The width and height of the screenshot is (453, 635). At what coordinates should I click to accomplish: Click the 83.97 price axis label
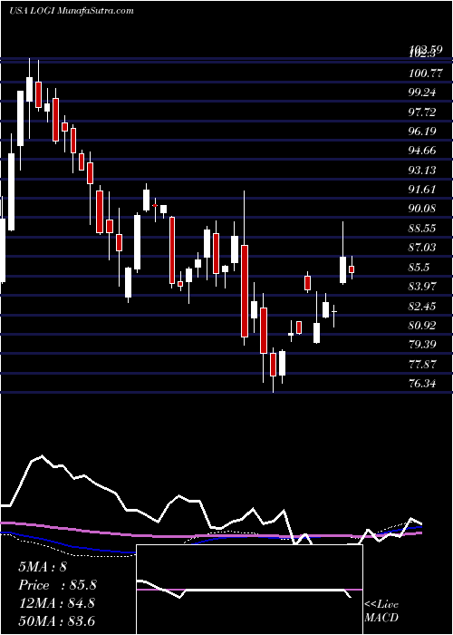(x=422, y=287)
